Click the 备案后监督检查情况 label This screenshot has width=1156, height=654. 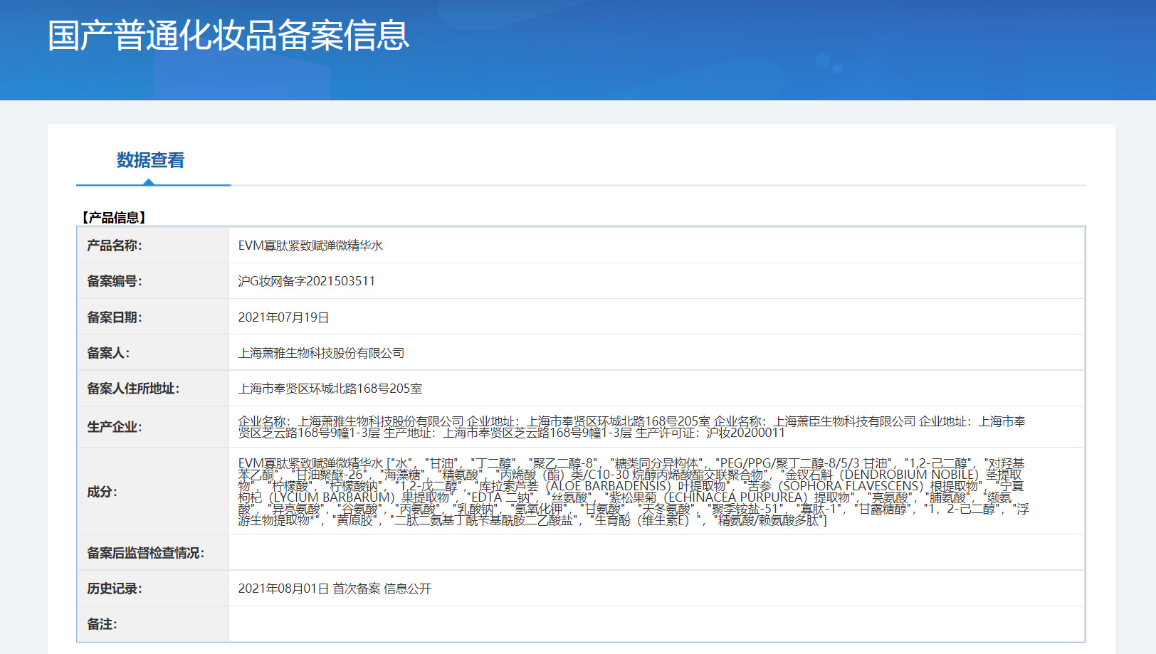click(145, 553)
